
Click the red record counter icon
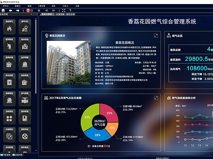[28, 11]
